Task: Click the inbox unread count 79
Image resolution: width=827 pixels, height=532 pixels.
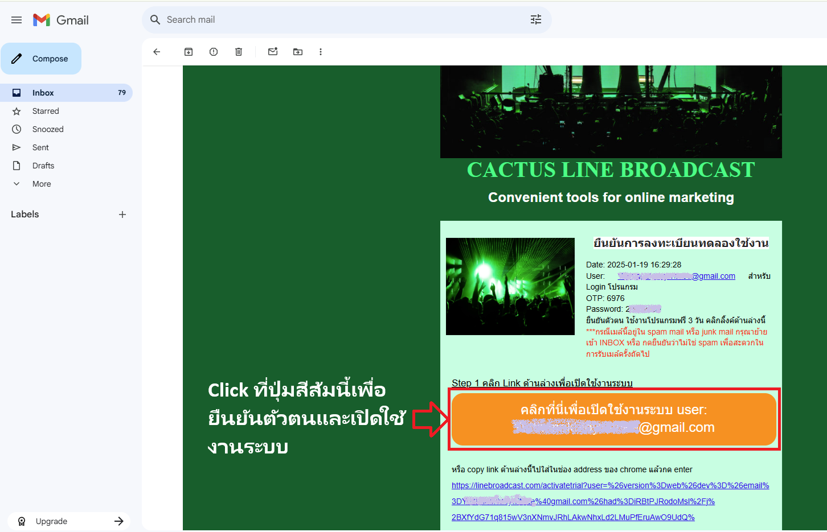Action: [x=122, y=93]
